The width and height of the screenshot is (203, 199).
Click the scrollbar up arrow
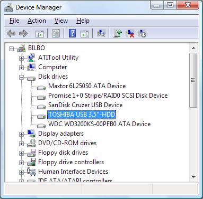click(x=193, y=48)
